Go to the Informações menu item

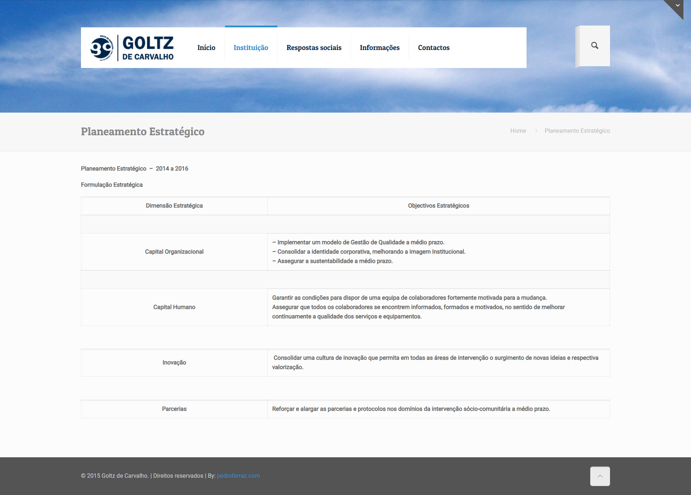[380, 48]
